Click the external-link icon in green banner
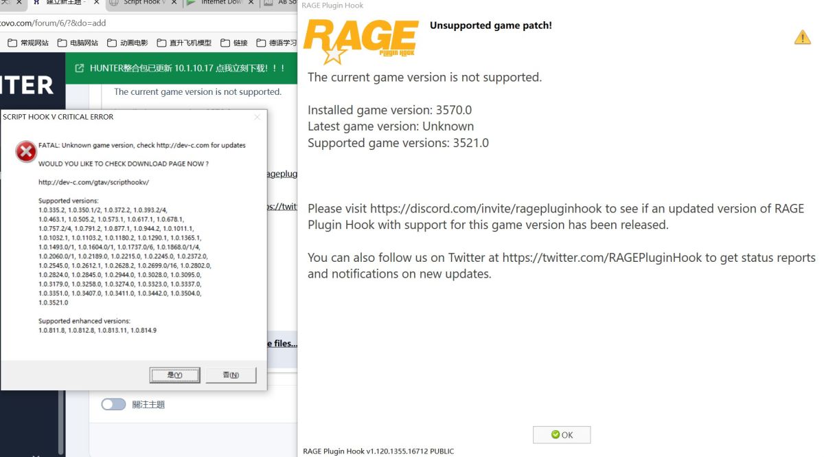The height and width of the screenshot is (457, 824). coord(80,69)
